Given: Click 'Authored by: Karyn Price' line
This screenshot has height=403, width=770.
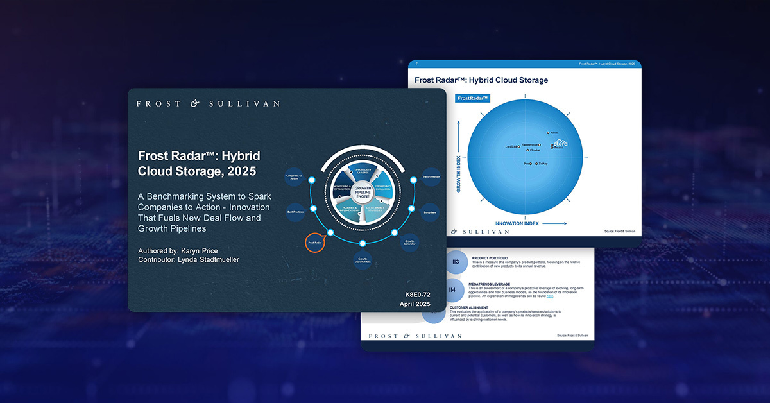Looking at the screenshot, I should coord(176,250).
